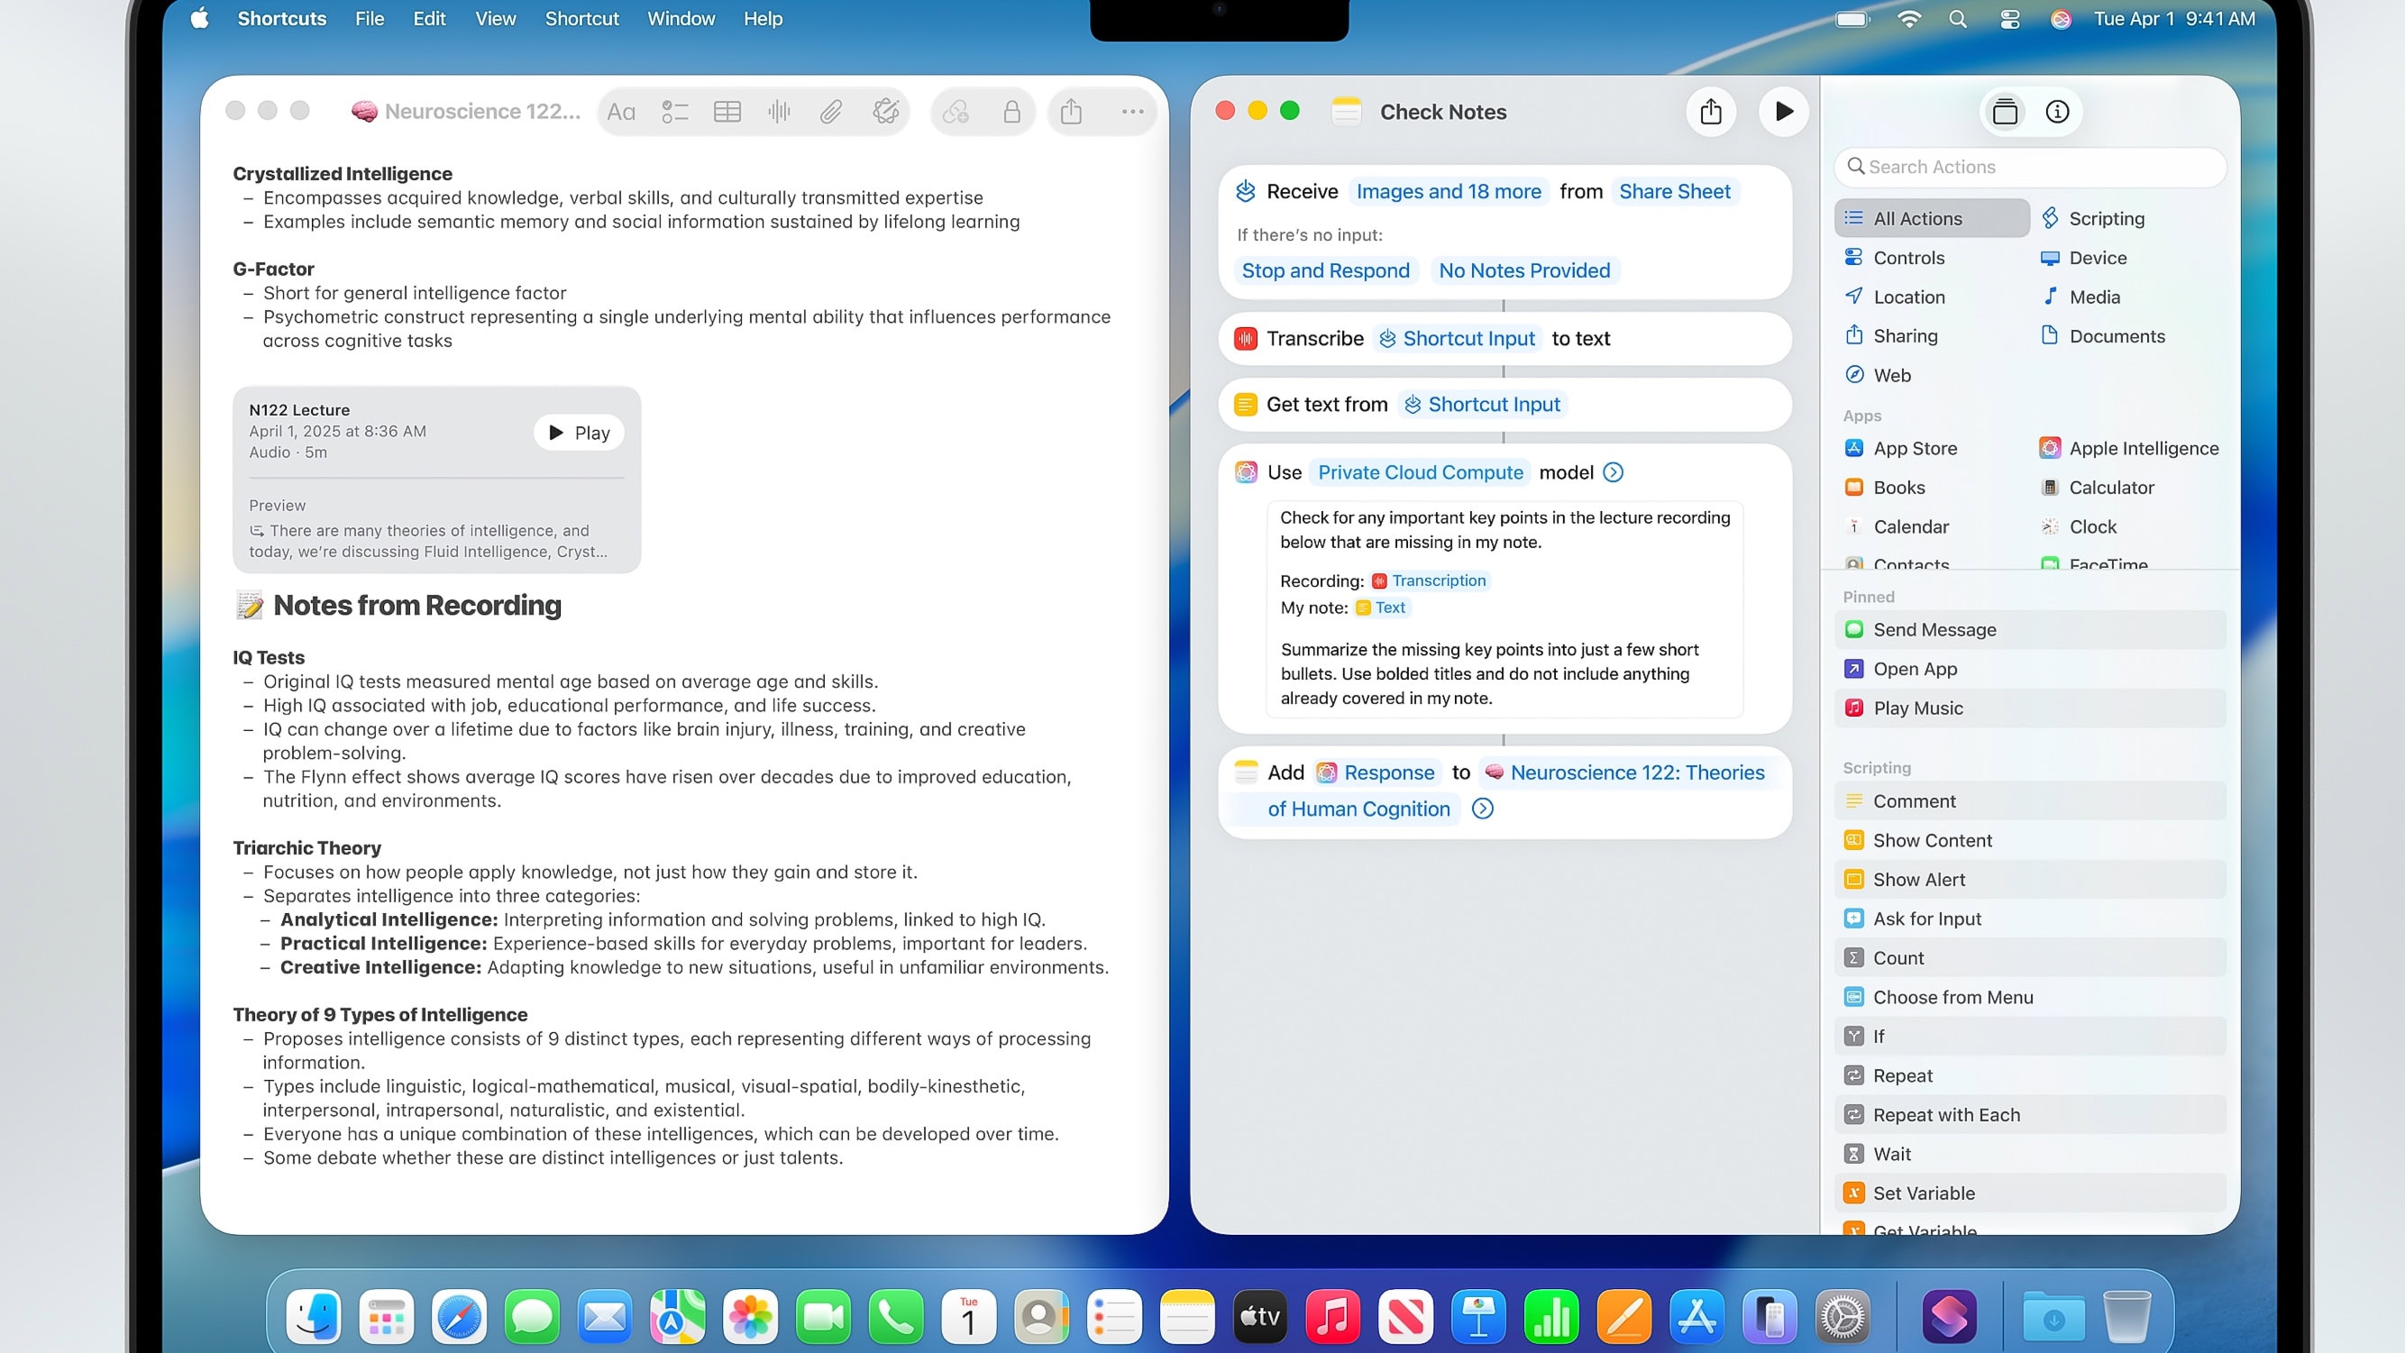The width and height of the screenshot is (2405, 1353).
Task: Click the Search Actions field
Action: point(2030,167)
